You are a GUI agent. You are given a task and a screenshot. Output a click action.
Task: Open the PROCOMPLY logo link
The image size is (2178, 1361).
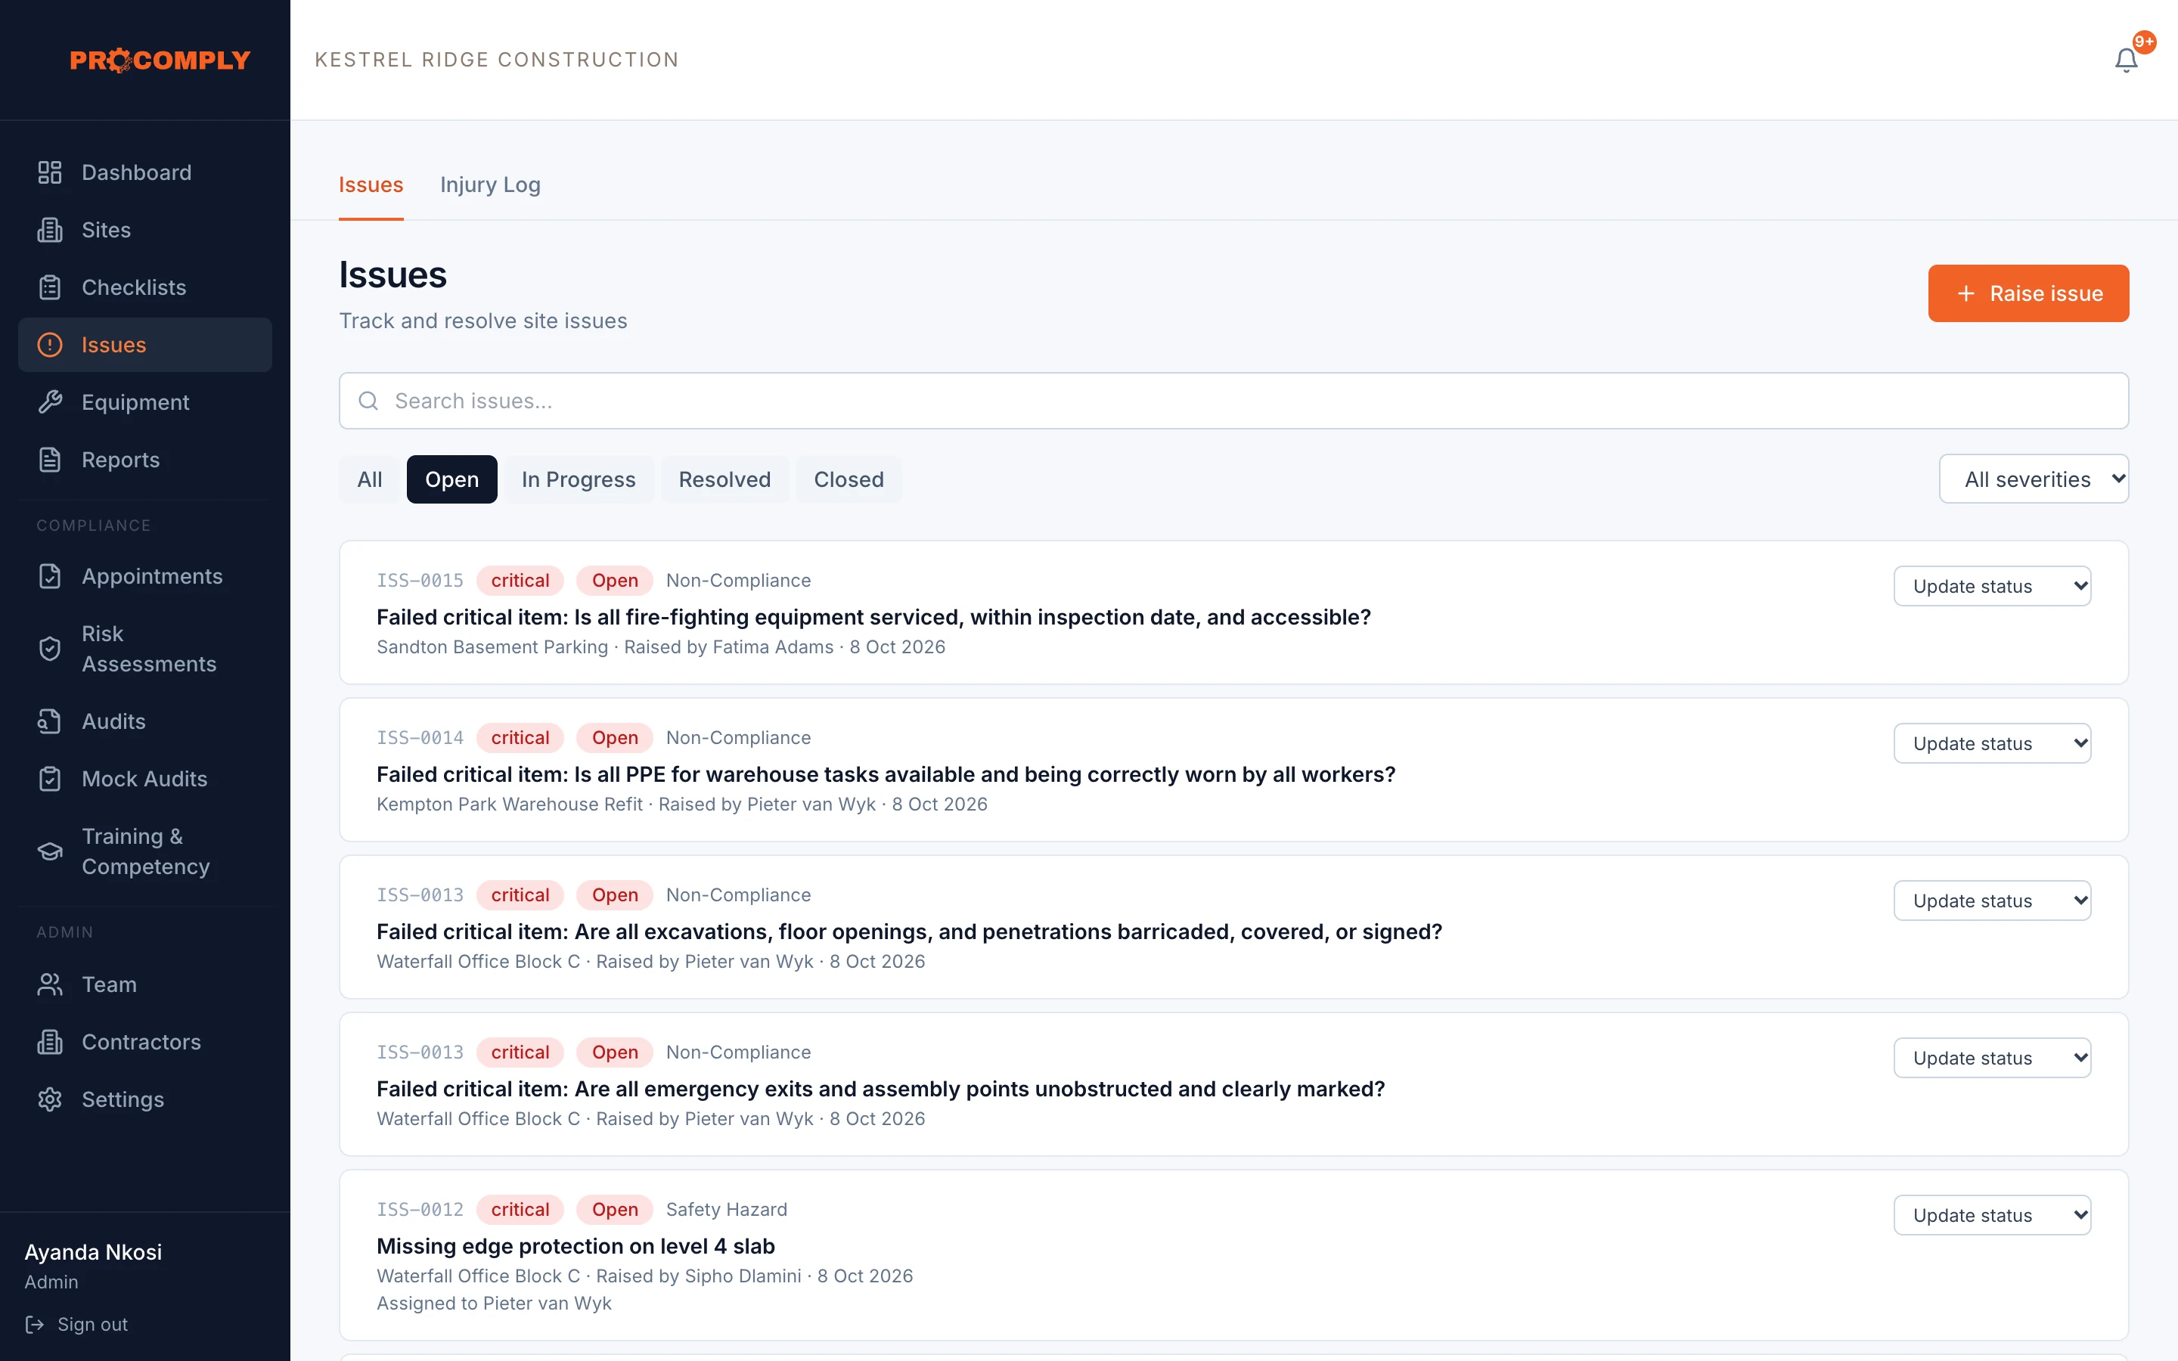[160, 60]
